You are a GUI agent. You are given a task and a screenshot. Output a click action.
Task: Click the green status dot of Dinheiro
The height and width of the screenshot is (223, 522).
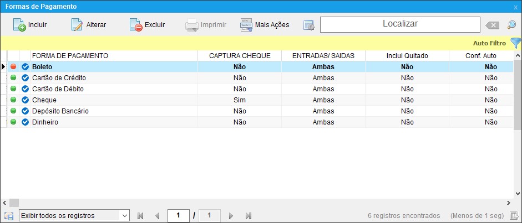[13, 122]
